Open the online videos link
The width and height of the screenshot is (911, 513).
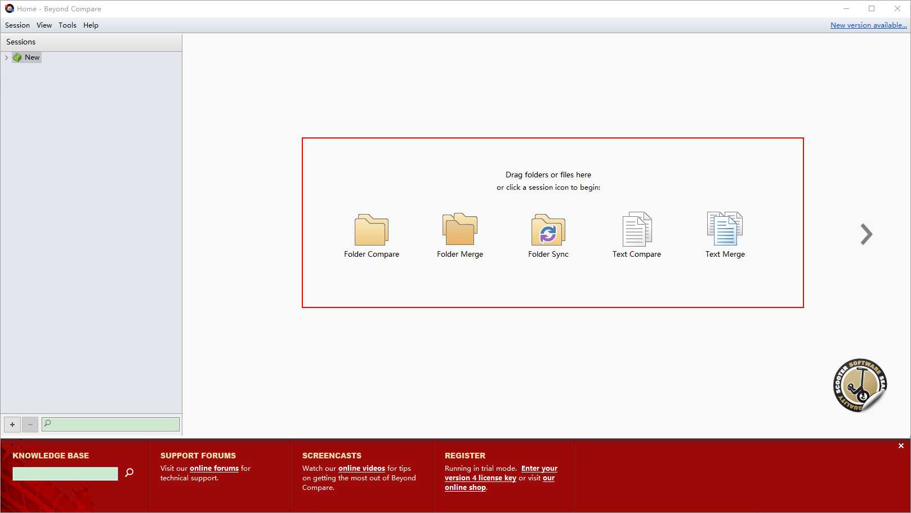(361, 469)
